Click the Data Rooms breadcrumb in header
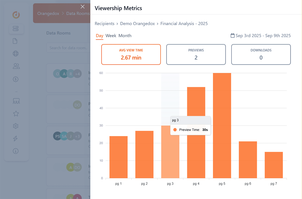Screen dimensions: 302x199 [78, 13]
